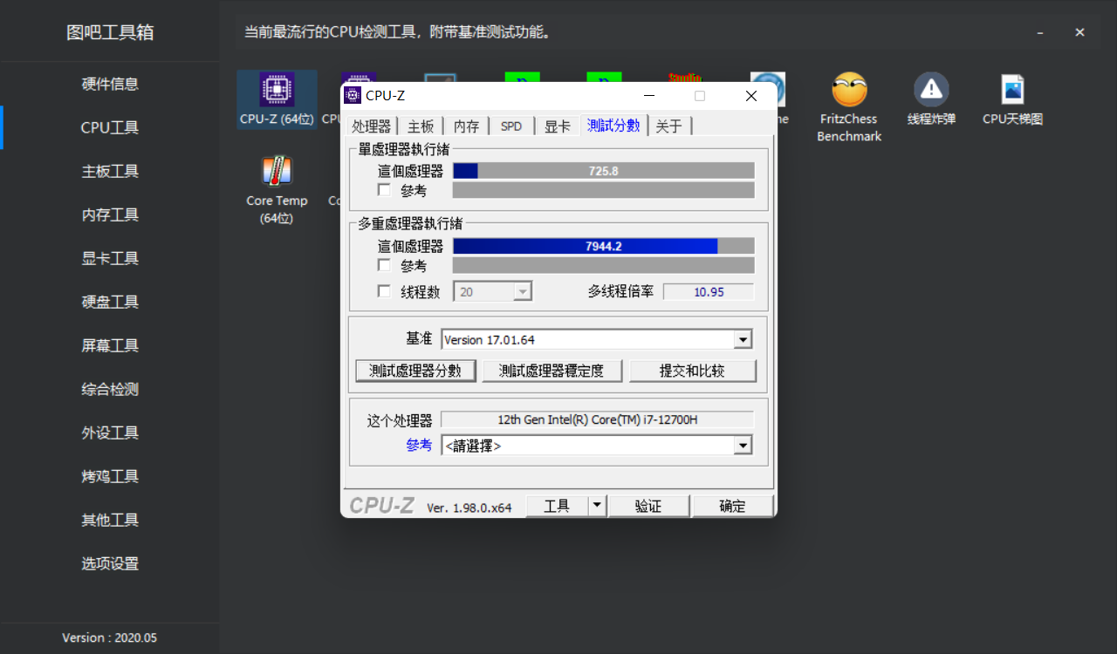This screenshot has height=654, width=1117.
Task: Click the 提交和比較 button
Action: tap(692, 371)
